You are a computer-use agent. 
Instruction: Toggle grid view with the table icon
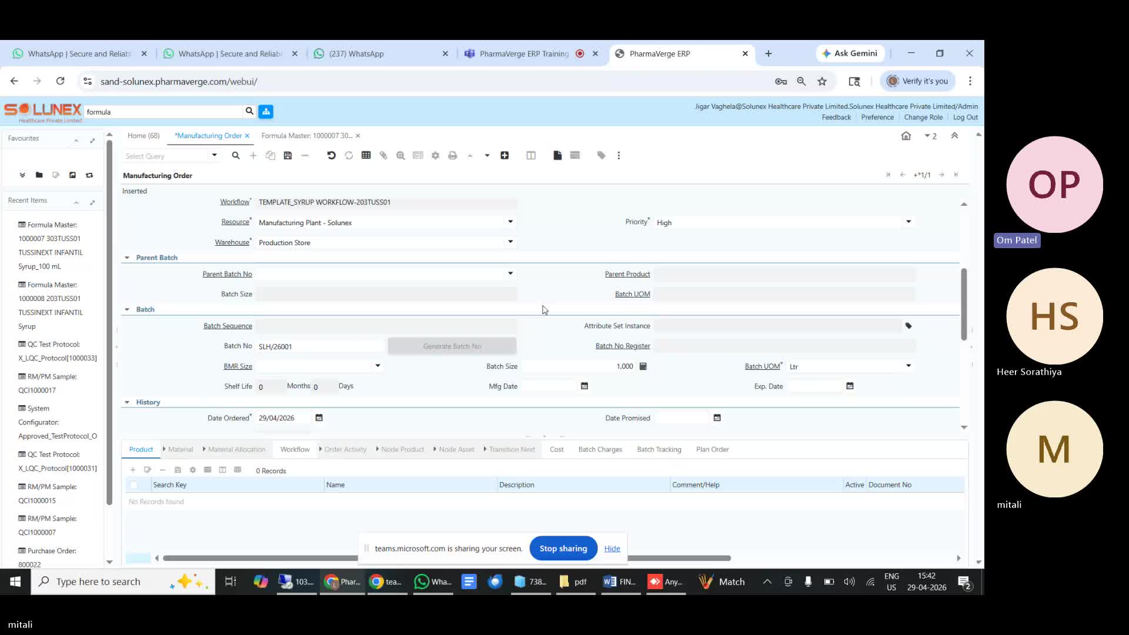point(366,156)
